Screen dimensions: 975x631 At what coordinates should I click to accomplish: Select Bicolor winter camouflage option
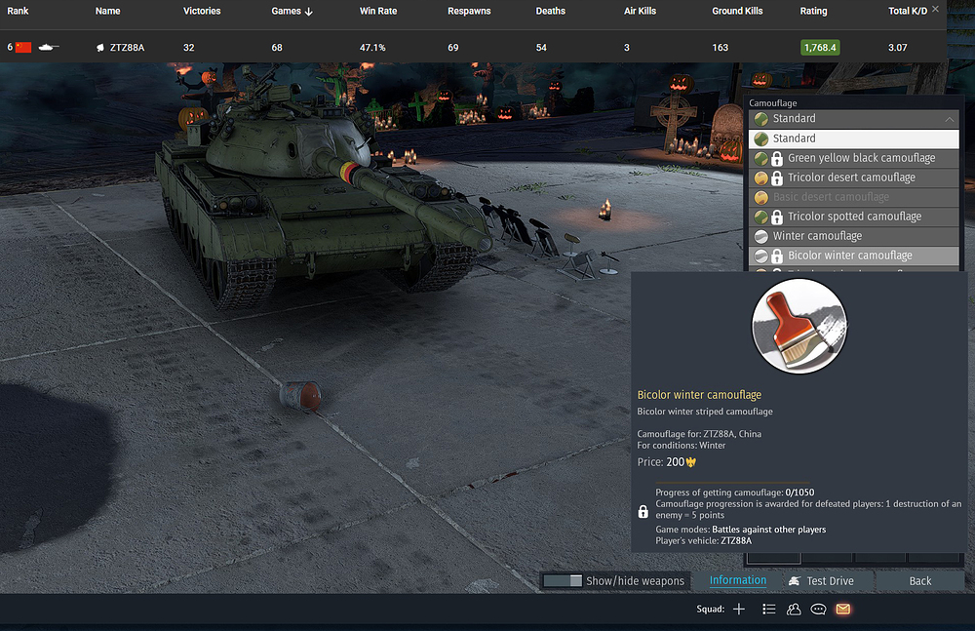854,256
